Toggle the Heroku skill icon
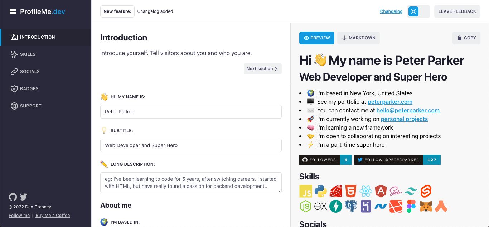Viewport: 489px width, 227px height. [365, 206]
